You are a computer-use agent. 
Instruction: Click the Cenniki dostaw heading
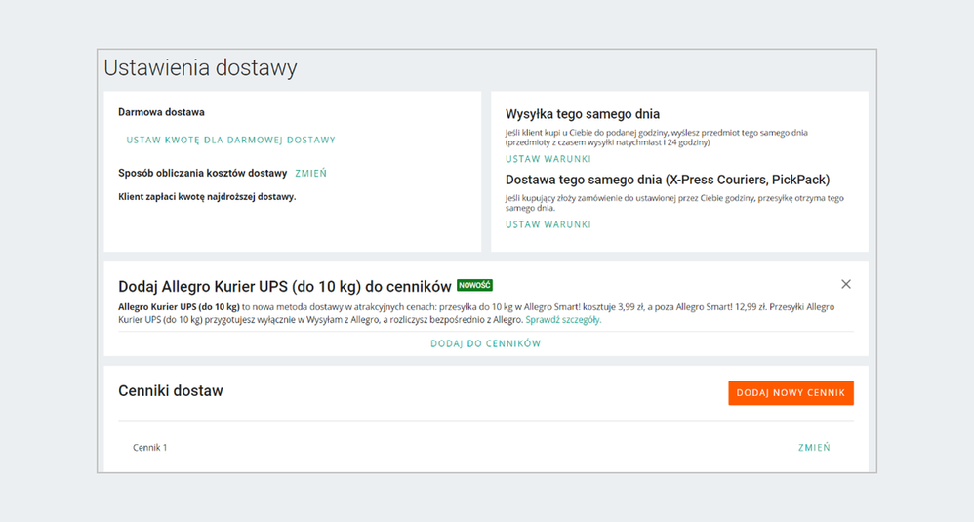pos(171,391)
